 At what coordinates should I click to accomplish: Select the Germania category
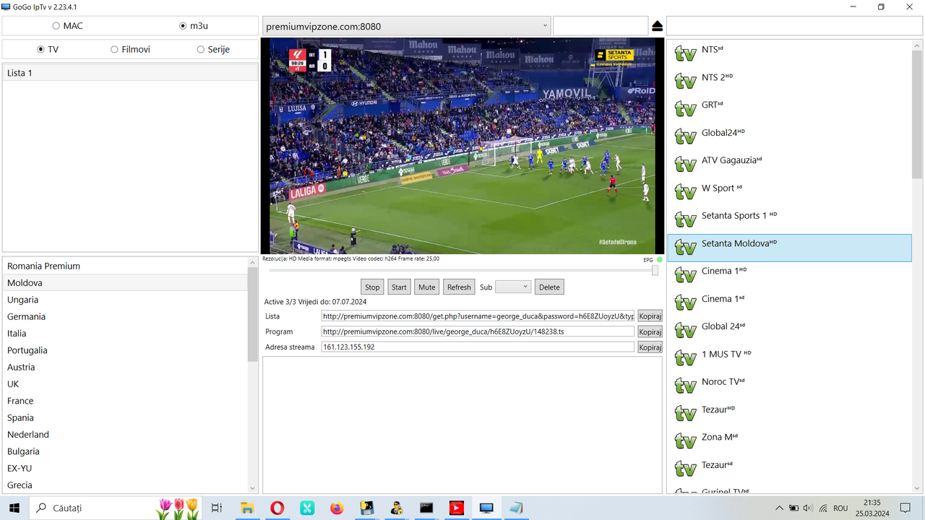pos(125,316)
